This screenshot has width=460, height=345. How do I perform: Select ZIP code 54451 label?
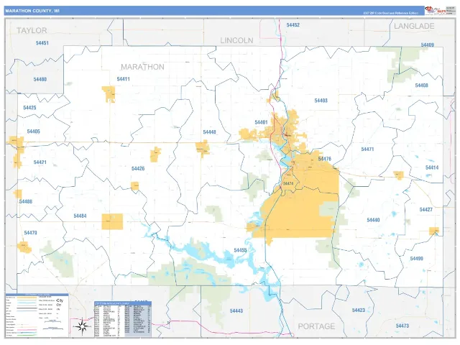(42, 43)
